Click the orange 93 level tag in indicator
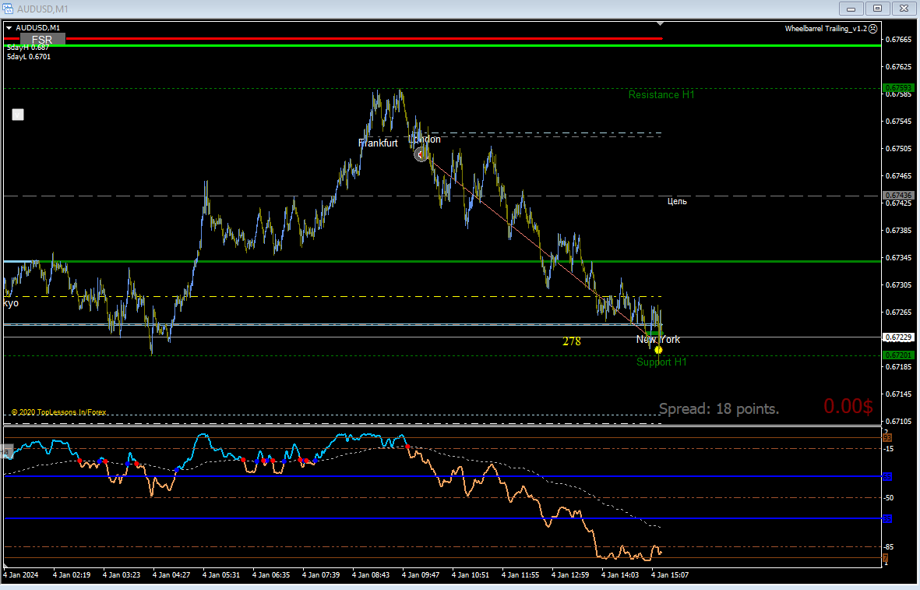The image size is (920, 590). click(x=888, y=438)
